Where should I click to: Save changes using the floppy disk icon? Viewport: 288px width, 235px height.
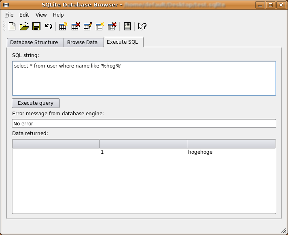coord(36,27)
